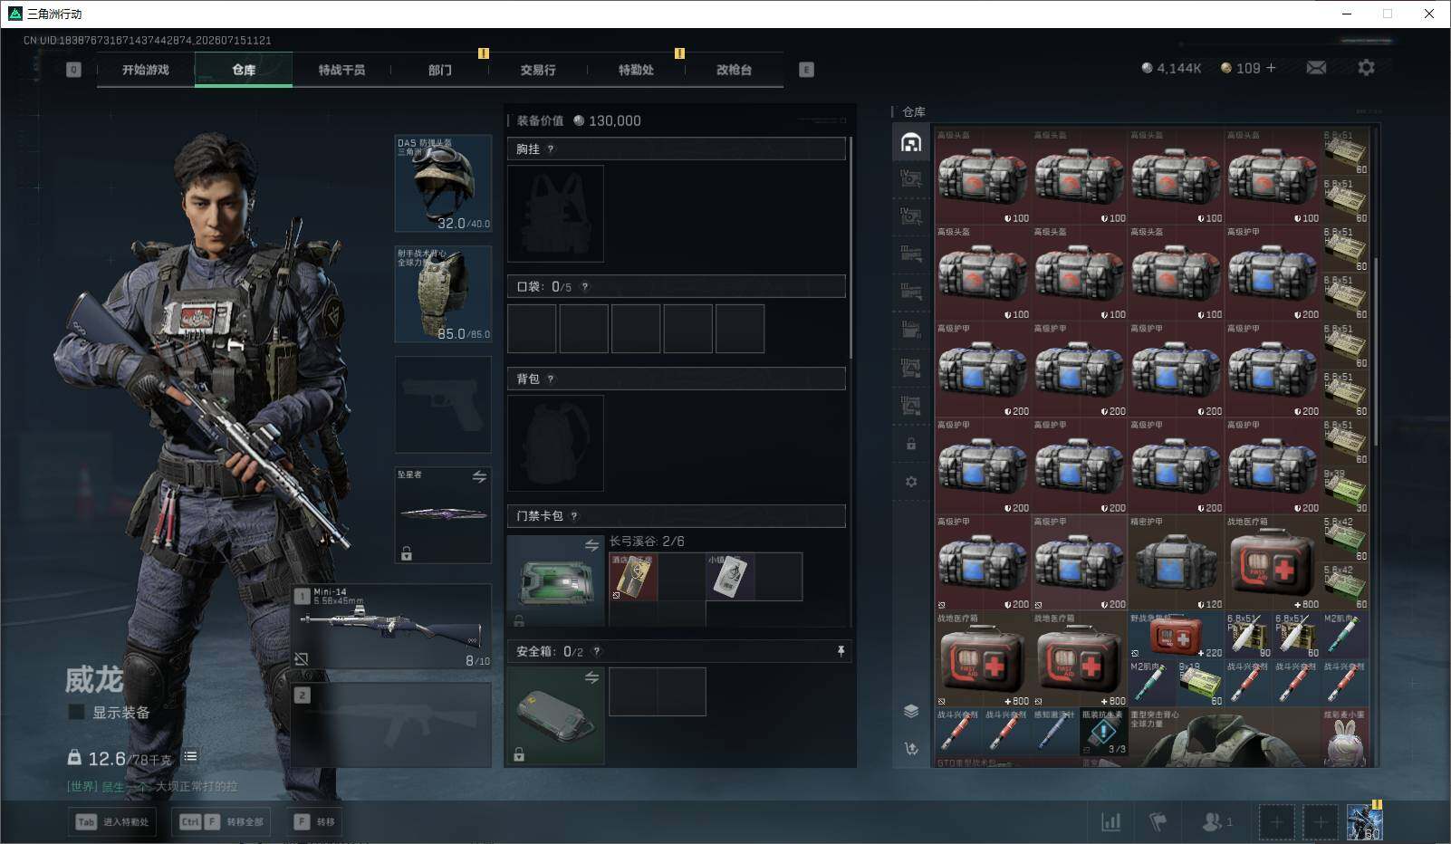
Task: Open the team members icon in bottom bar
Action: click(x=1216, y=821)
